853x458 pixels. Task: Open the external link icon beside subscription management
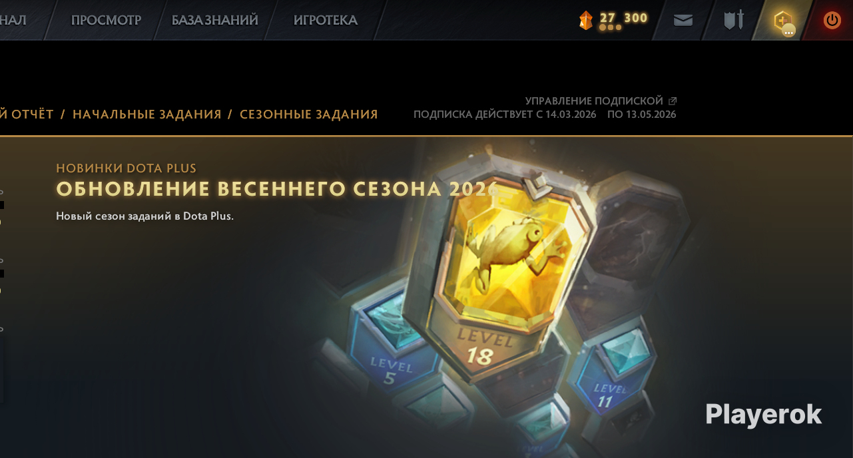tap(673, 101)
